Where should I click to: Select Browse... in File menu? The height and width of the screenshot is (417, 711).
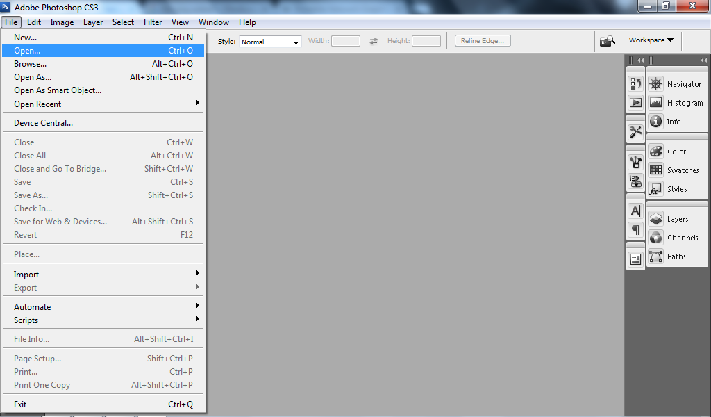click(103, 63)
